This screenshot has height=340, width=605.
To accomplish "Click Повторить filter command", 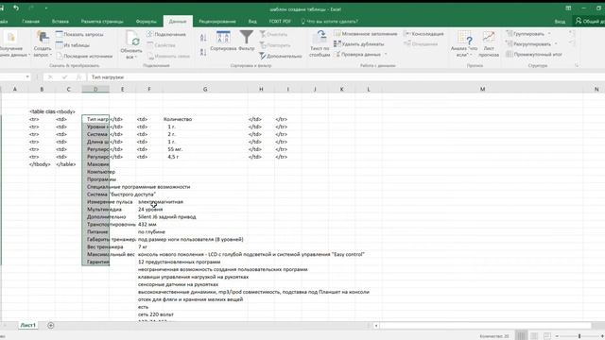I will [x=275, y=45].
